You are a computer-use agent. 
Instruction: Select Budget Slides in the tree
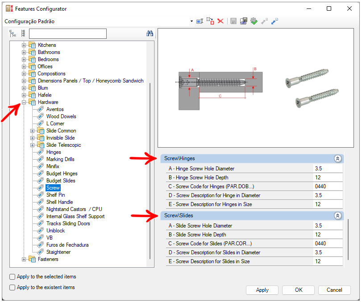pos(61,181)
